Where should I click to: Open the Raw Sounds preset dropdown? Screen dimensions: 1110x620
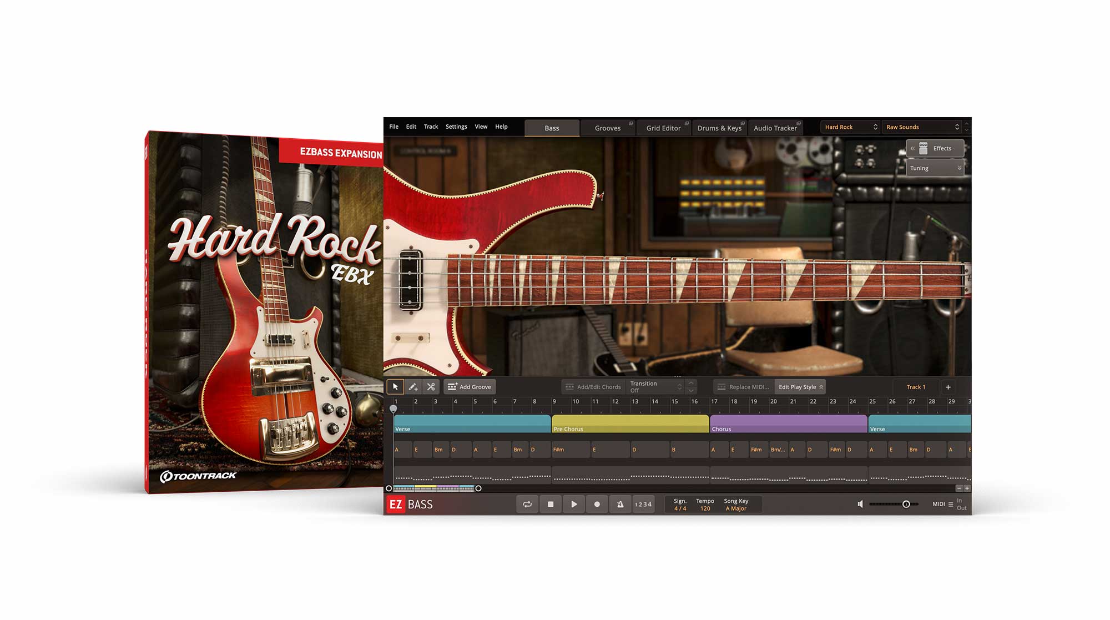(x=922, y=127)
